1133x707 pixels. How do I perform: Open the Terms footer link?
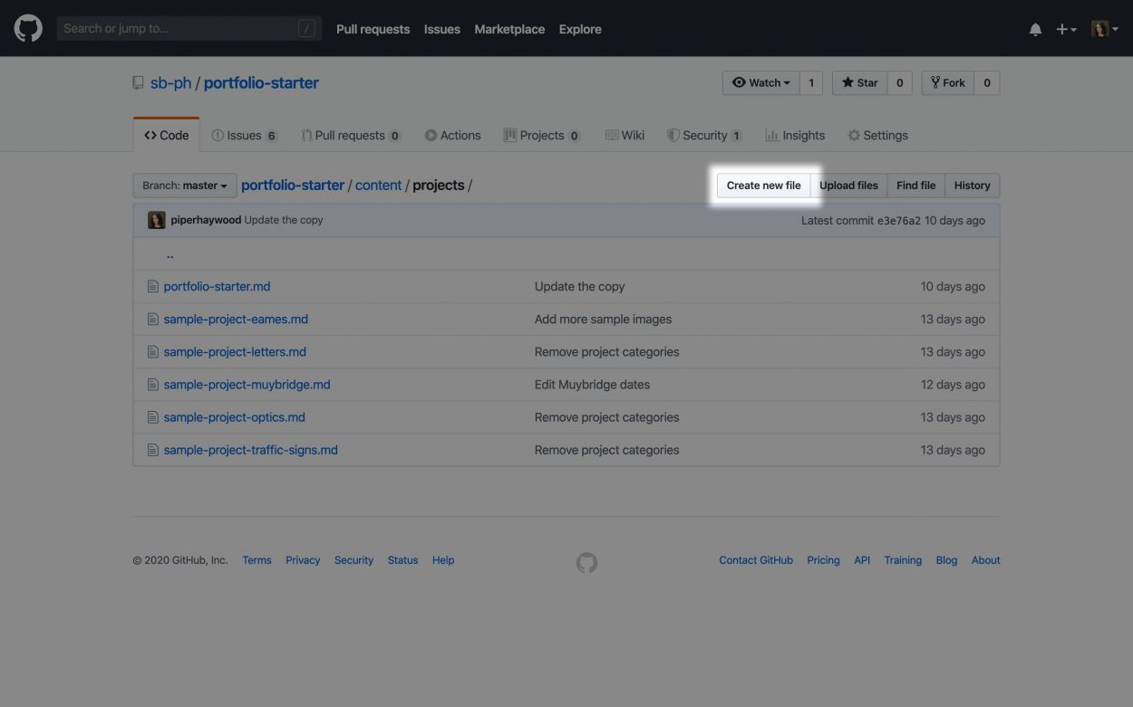(x=257, y=560)
